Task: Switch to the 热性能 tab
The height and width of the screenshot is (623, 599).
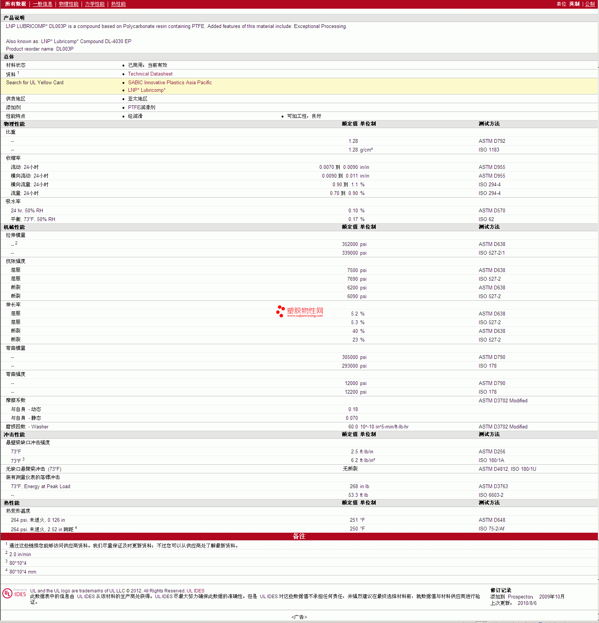Action: click(118, 4)
